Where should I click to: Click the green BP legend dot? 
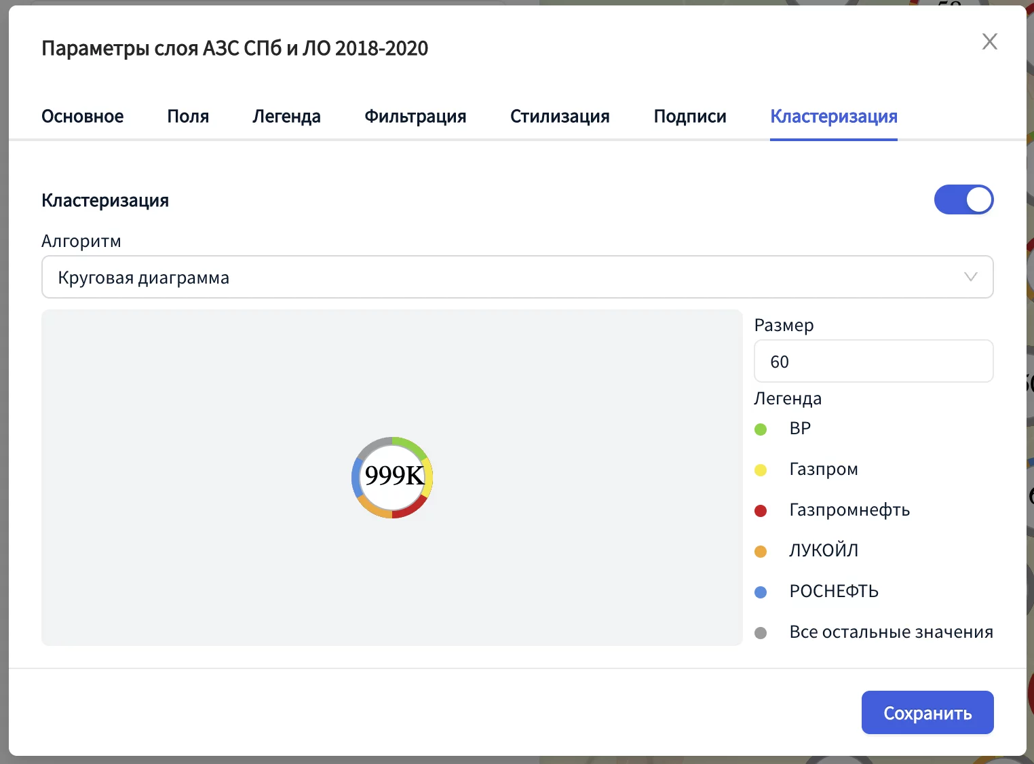coord(761,429)
